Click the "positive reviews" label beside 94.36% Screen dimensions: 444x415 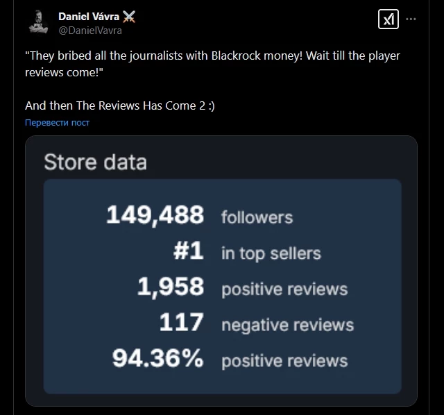284,361
